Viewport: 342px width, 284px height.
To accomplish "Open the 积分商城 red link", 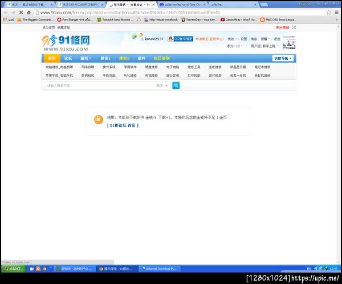I will click(283, 27).
